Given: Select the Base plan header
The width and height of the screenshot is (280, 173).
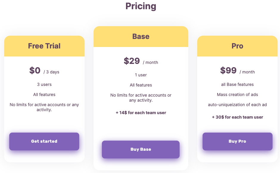Looking at the screenshot, I should tap(141, 37).
